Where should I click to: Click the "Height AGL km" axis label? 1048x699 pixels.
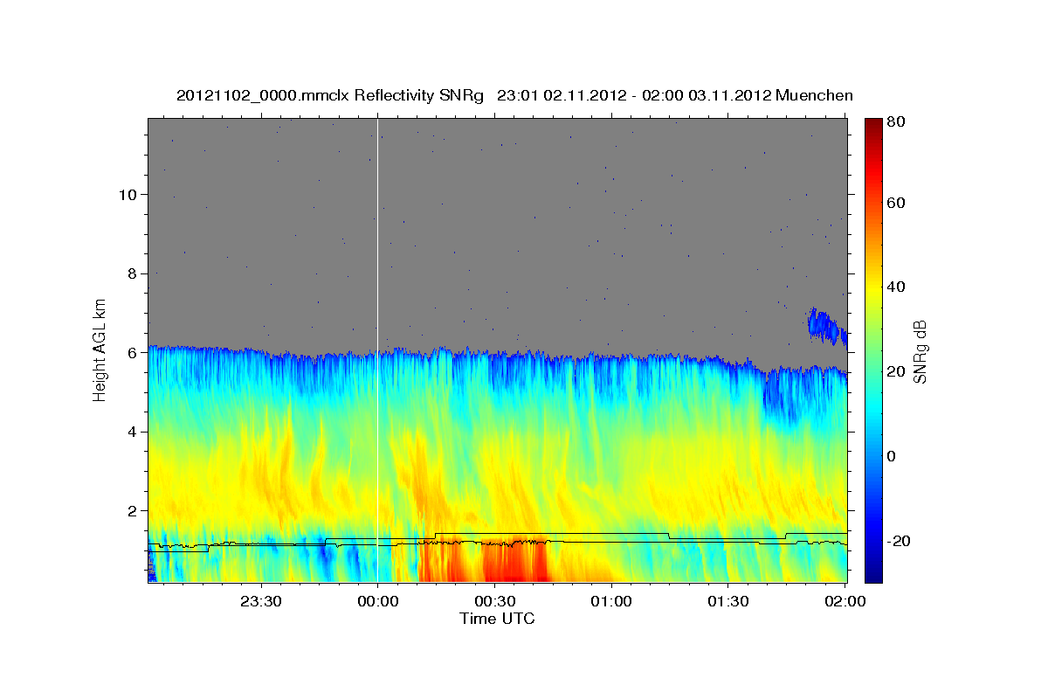coord(100,349)
